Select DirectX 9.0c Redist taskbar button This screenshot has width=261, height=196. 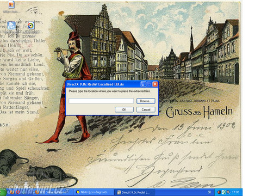click(134, 192)
